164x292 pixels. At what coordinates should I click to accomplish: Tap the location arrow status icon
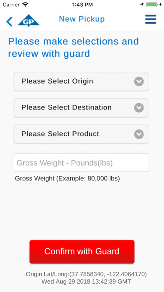tap(142, 5)
